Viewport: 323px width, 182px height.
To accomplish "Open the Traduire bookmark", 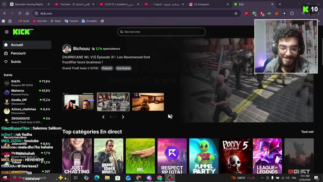I will coord(71,21).
